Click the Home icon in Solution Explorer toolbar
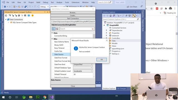The image size is (178, 100). click(111, 16)
